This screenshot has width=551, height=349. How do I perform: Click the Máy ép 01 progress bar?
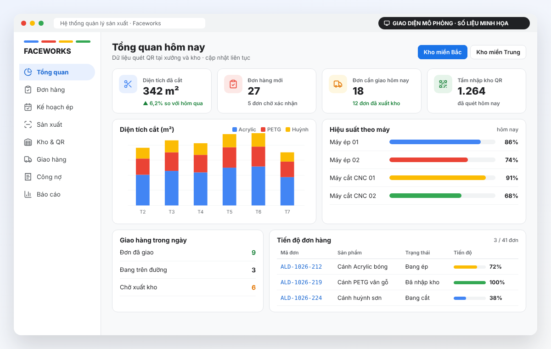tap(442, 142)
